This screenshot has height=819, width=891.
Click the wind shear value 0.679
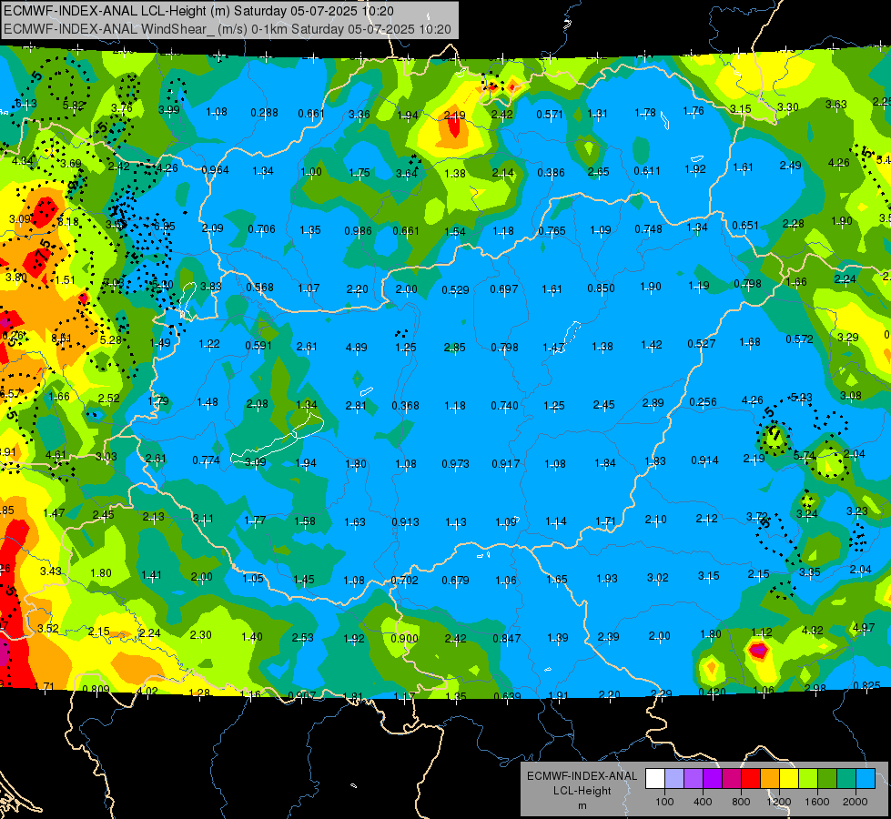456,581
